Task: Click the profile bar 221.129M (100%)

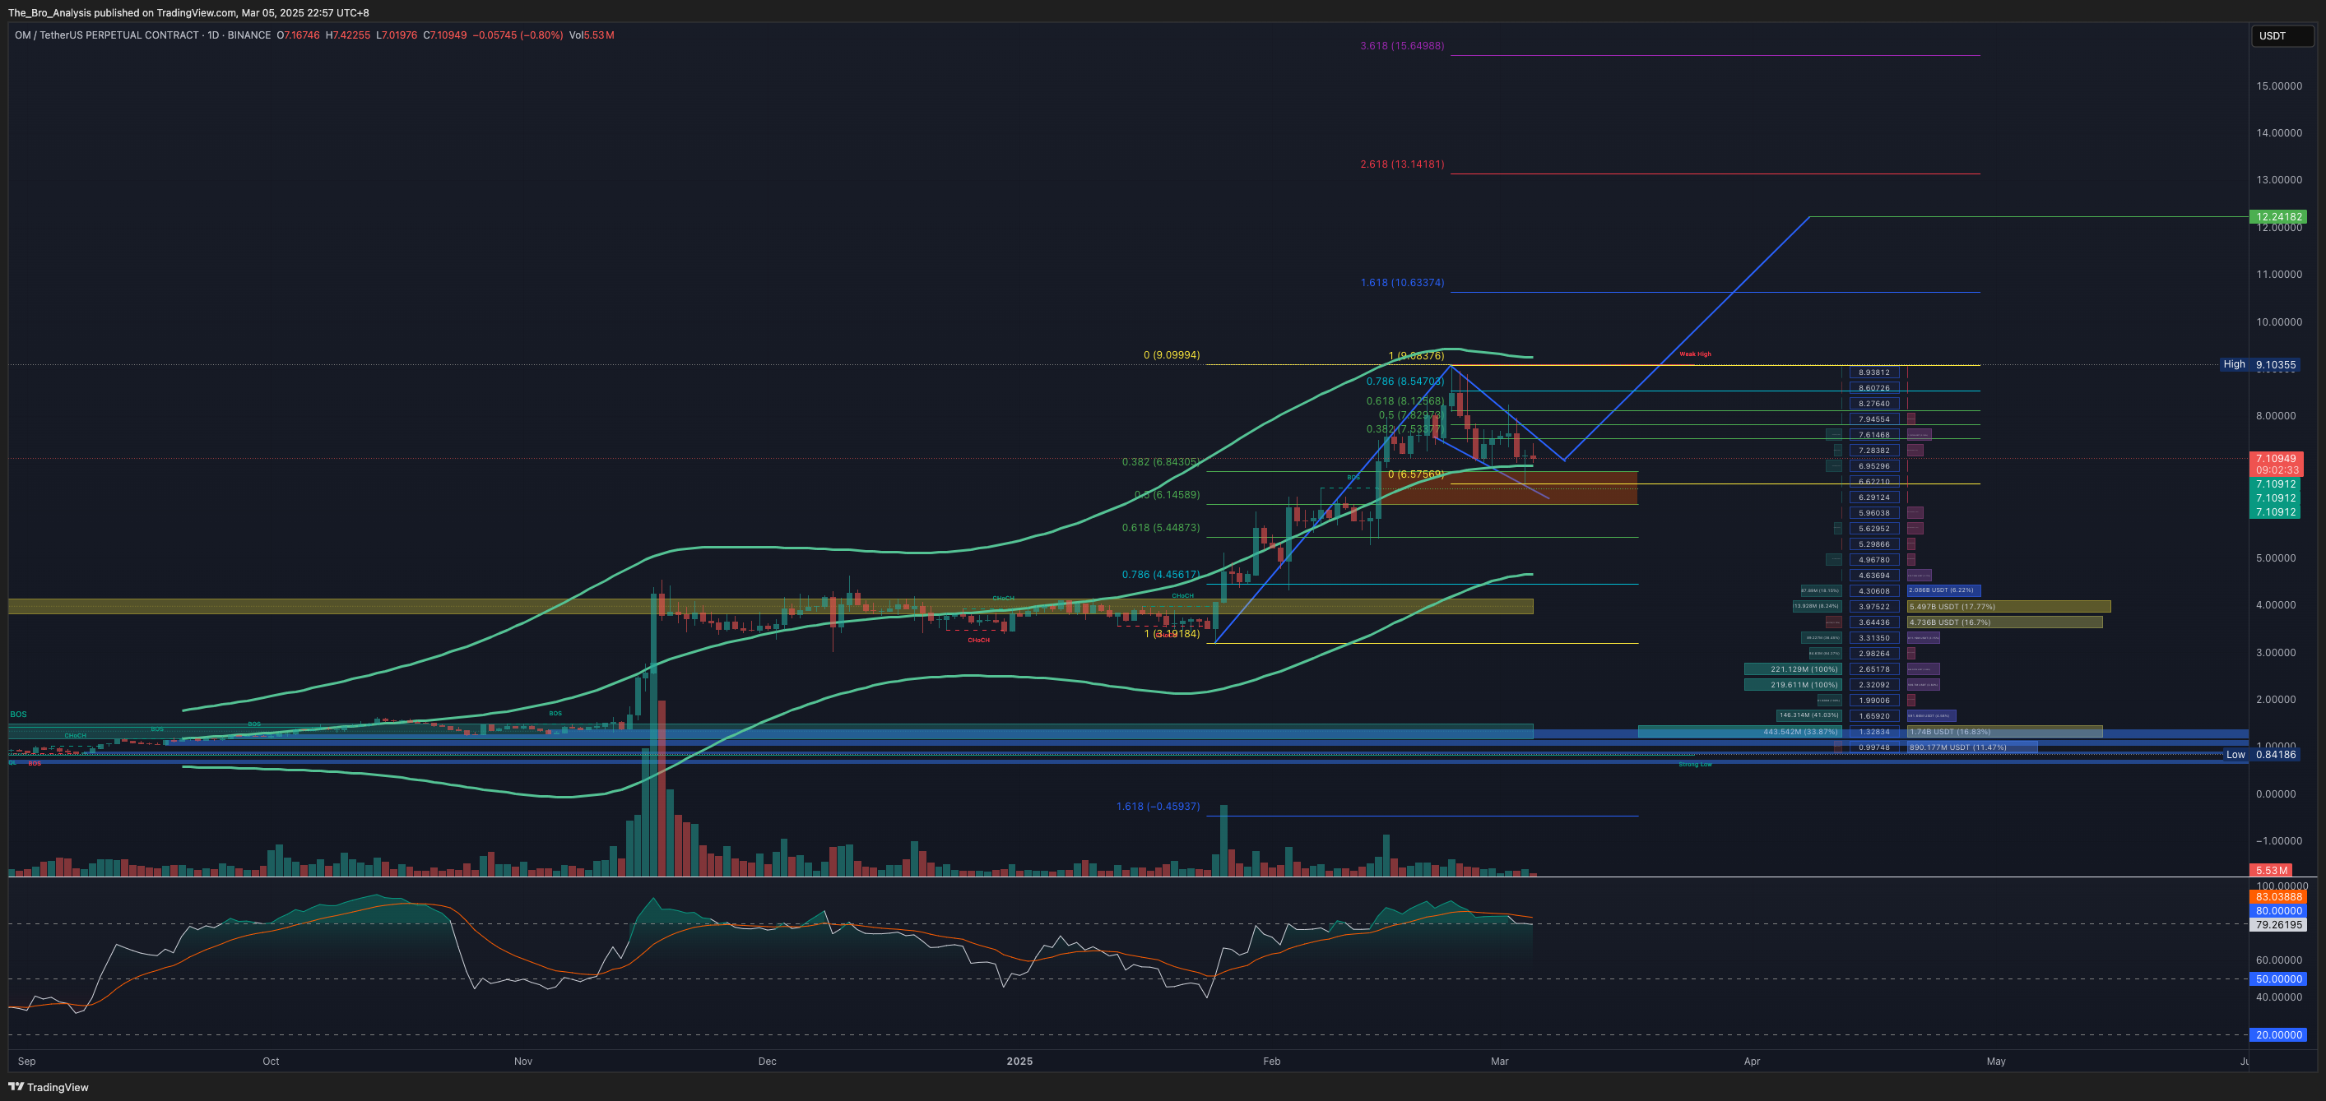Action: pos(1792,669)
